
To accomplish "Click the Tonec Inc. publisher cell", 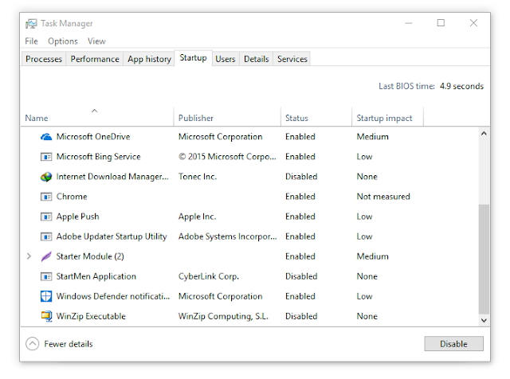I will (x=198, y=177).
